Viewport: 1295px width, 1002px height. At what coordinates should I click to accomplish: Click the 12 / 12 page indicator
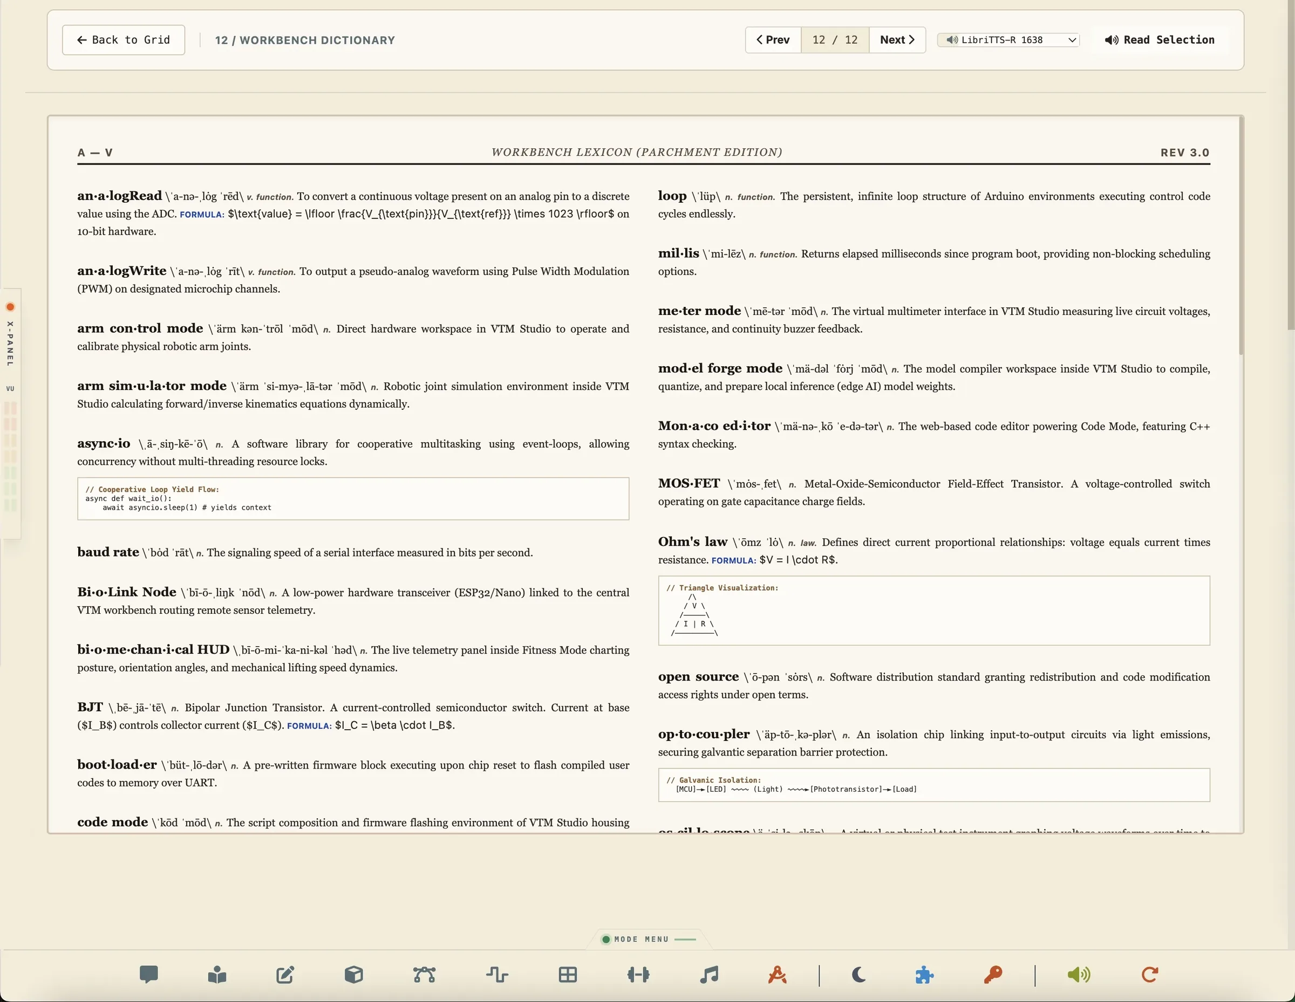[x=835, y=40]
